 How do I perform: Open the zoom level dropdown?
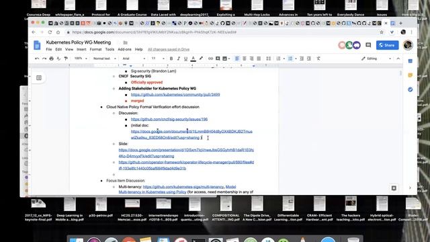(81, 58)
